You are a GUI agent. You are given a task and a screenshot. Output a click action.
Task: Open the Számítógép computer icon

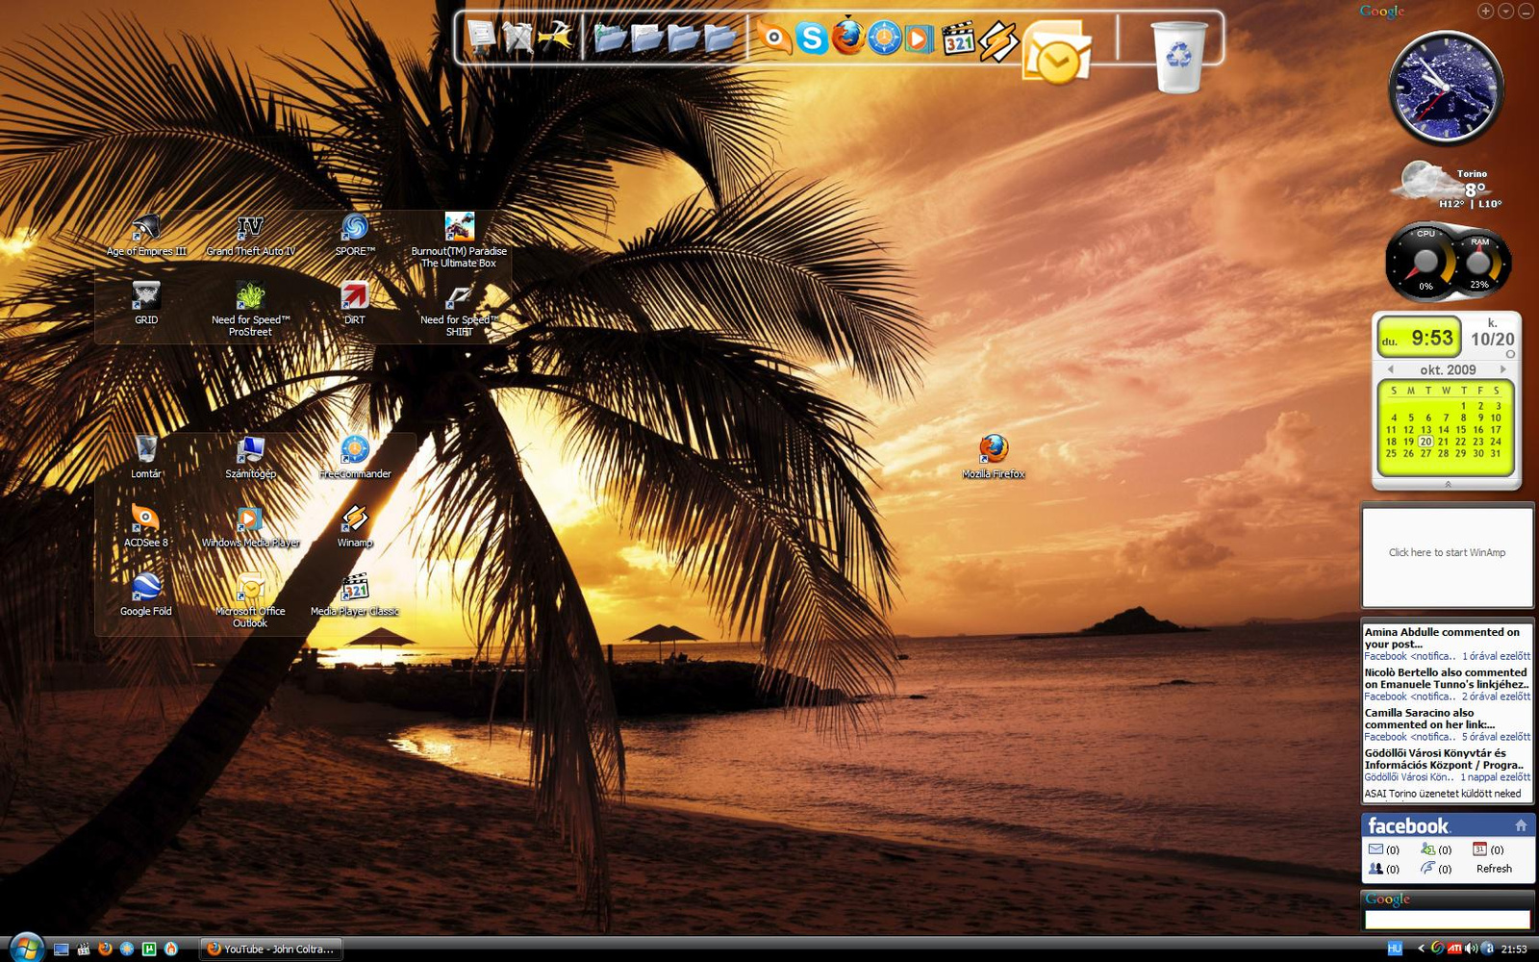coord(250,458)
